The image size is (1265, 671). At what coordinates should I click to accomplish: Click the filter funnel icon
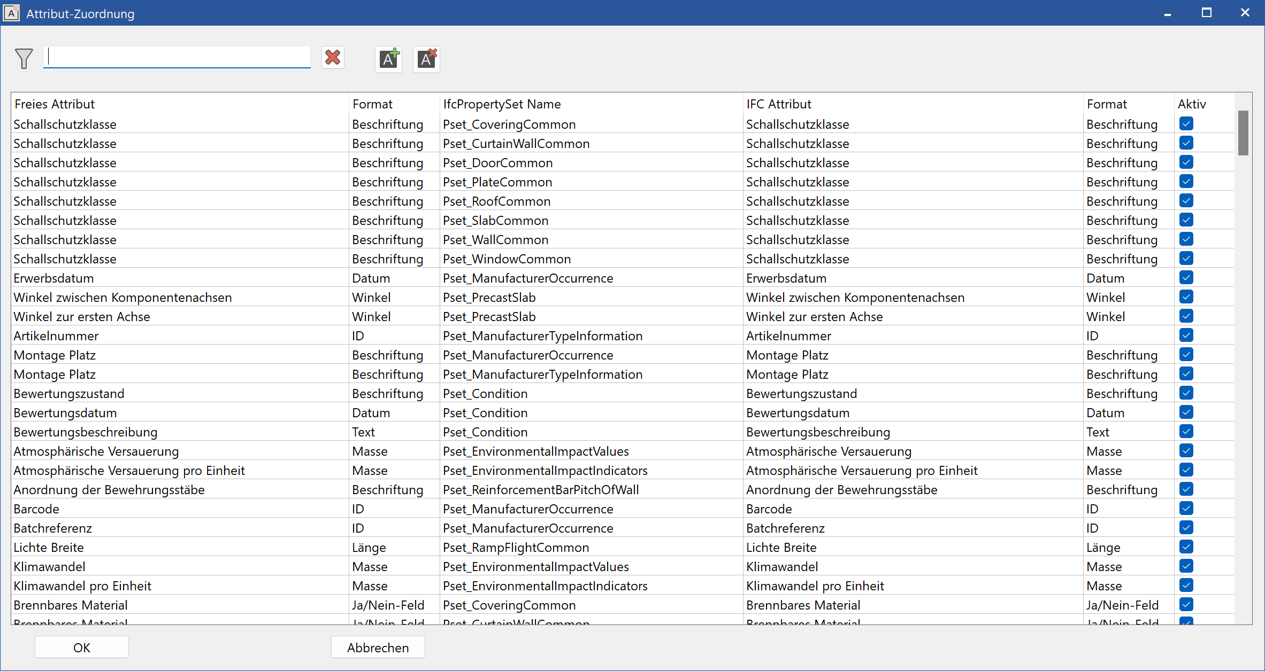[24, 58]
